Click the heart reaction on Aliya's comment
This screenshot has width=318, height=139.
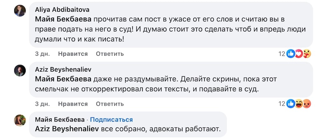[x=299, y=54]
